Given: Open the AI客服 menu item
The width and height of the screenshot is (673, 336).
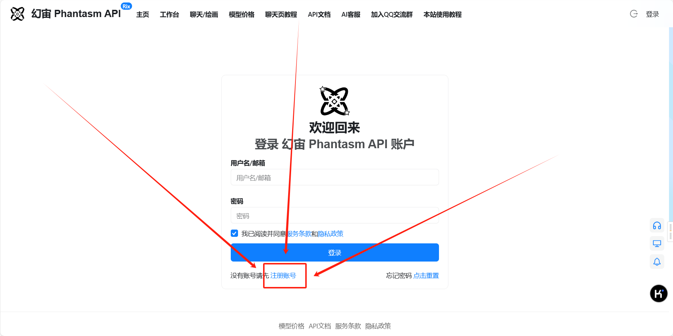Looking at the screenshot, I should (351, 15).
